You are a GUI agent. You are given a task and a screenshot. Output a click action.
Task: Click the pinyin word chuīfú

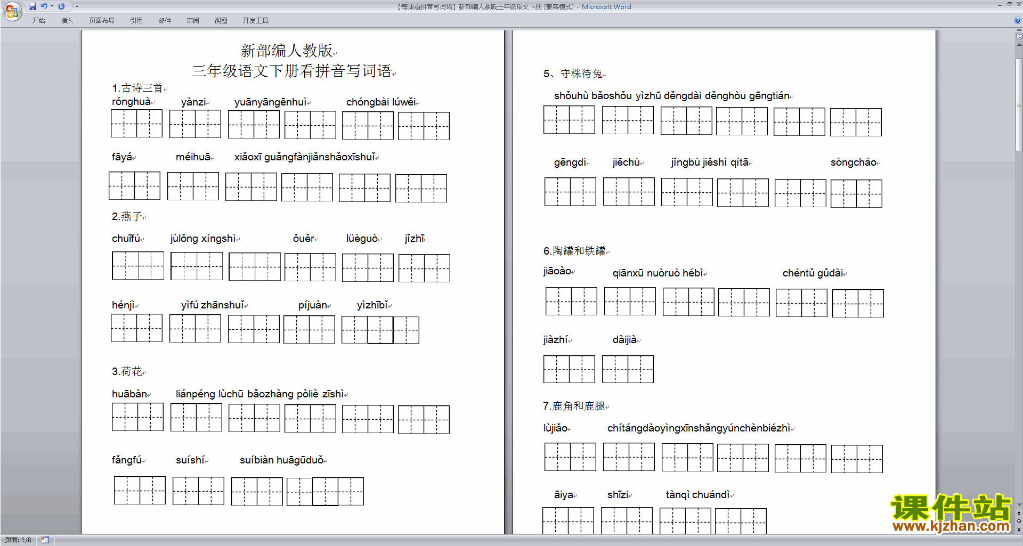pos(126,239)
